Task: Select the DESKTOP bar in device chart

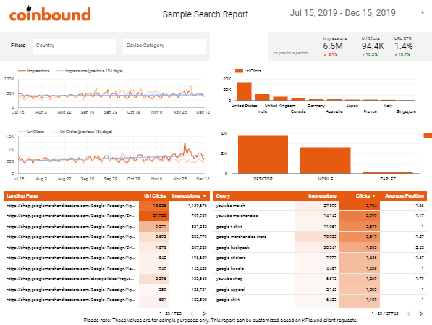Action: tap(263, 154)
